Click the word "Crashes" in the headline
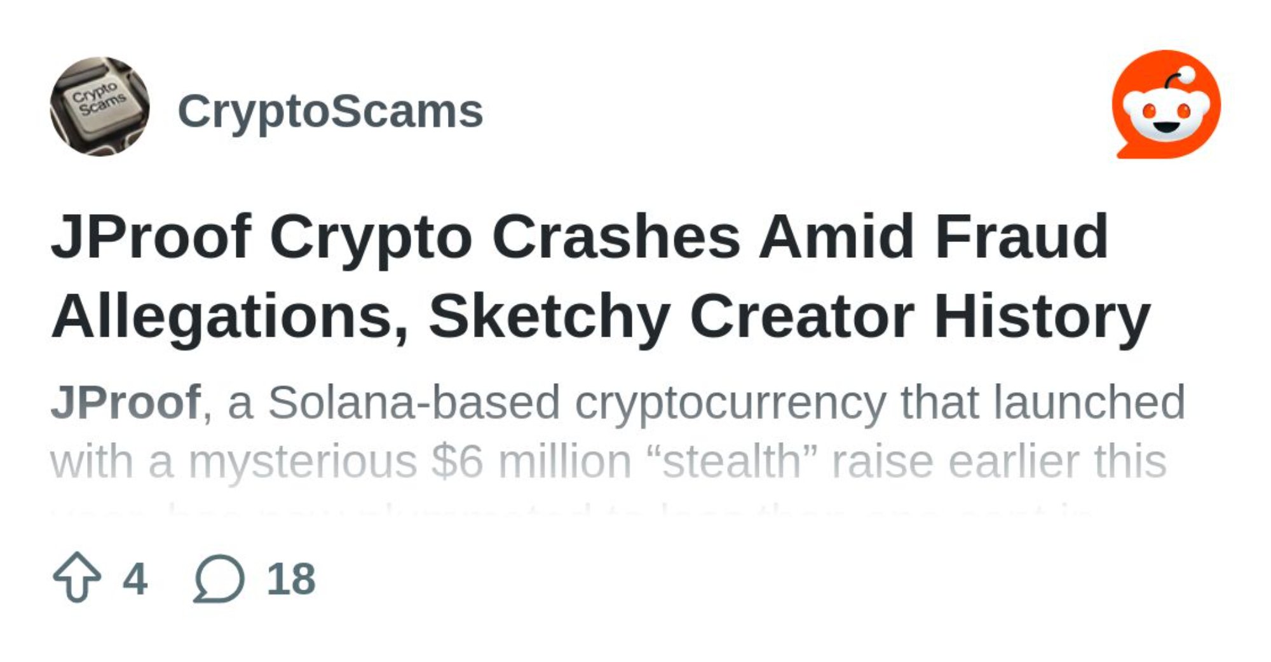 616,237
